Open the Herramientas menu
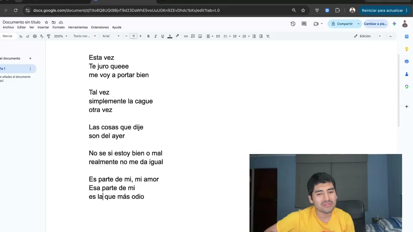 click(x=78, y=27)
